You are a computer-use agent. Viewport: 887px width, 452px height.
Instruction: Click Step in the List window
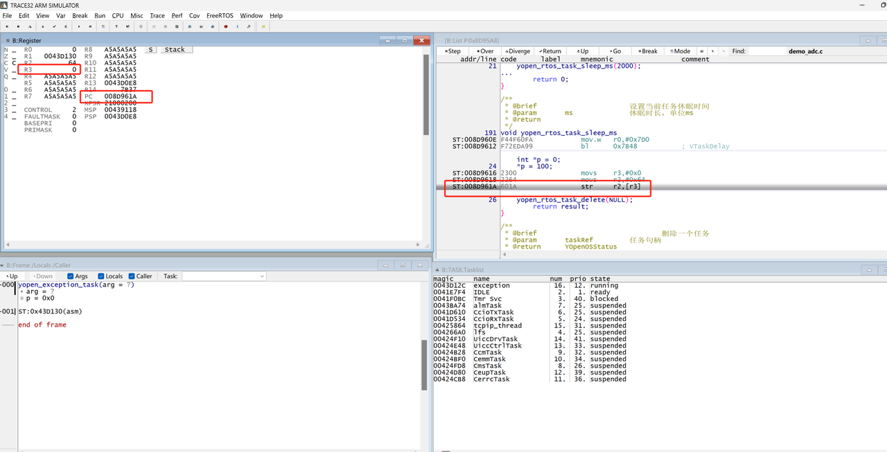click(x=453, y=51)
